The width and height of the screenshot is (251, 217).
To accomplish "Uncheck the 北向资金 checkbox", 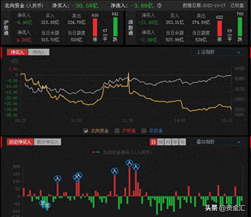I will coord(86,131).
